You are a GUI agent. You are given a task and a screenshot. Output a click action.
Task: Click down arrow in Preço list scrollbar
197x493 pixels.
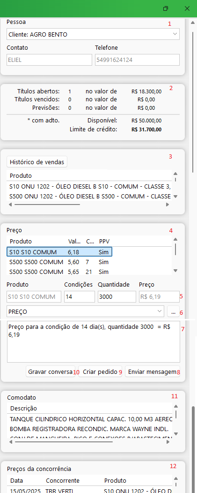(175, 270)
